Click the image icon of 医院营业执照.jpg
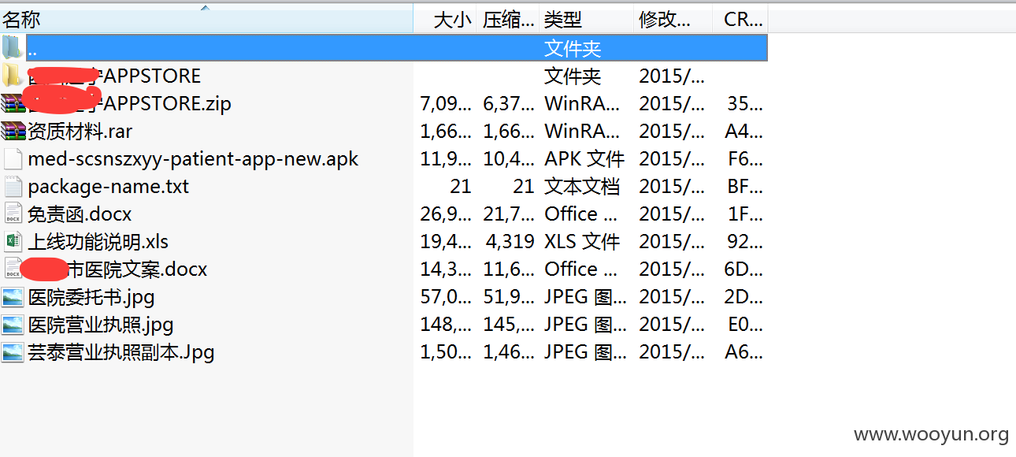 pos(13,325)
